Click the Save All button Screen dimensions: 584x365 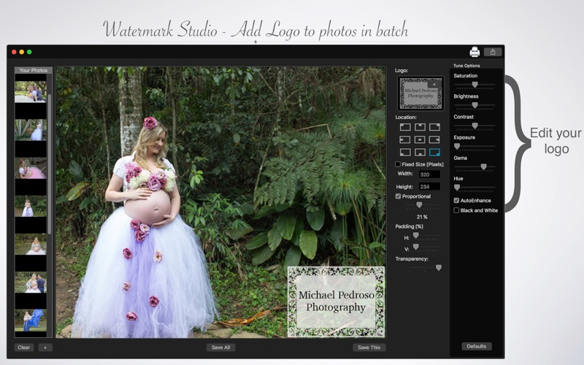(x=221, y=347)
